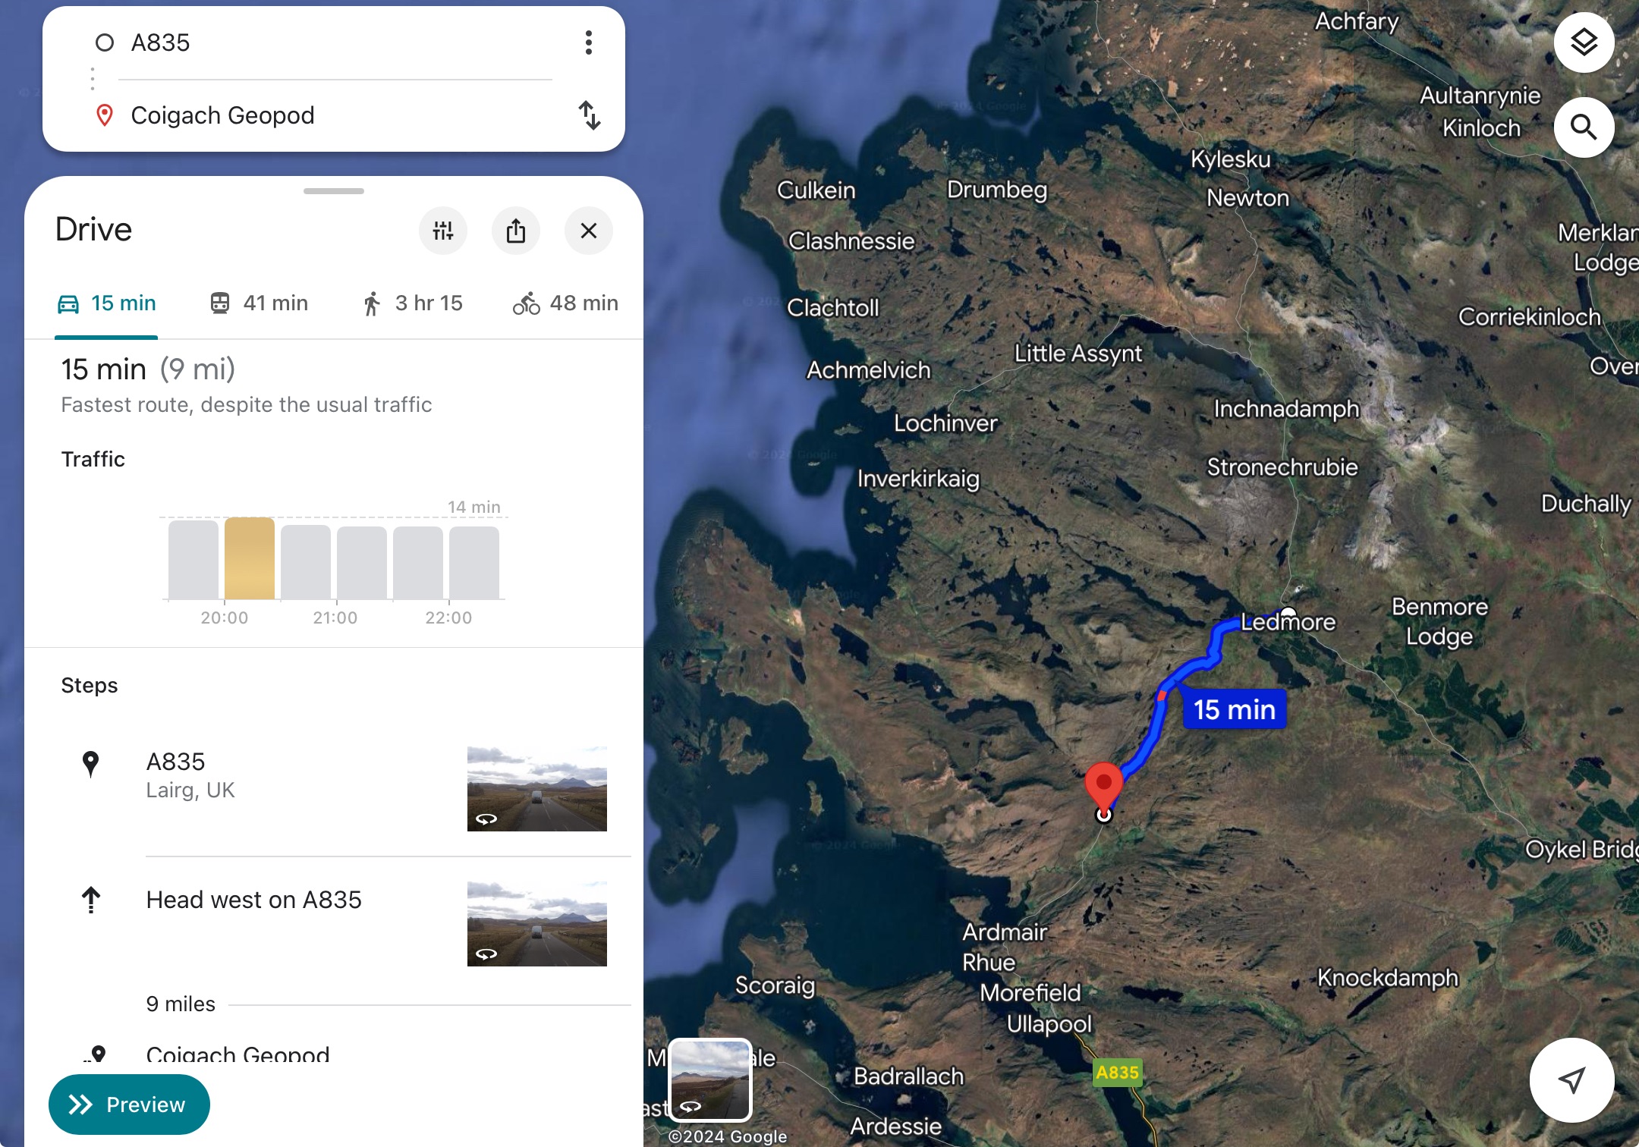Click Culkein label on the map
This screenshot has width=1639, height=1147.
816,190
